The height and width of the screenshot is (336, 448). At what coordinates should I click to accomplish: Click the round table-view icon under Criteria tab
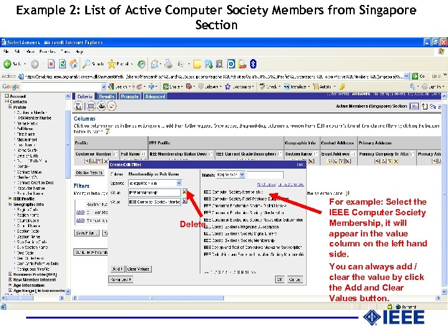(x=91, y=106)
